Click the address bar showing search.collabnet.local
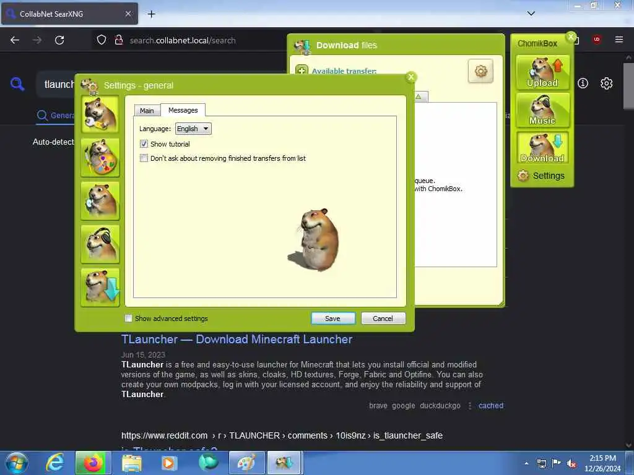Viewport: 634px width, 475px height. coord(183,40)
